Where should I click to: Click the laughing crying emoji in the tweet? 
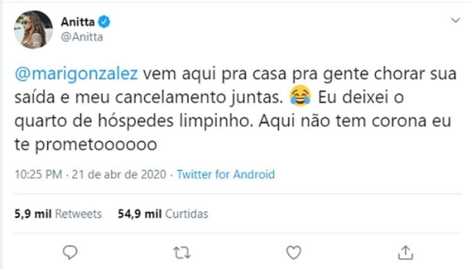[301, 96]
